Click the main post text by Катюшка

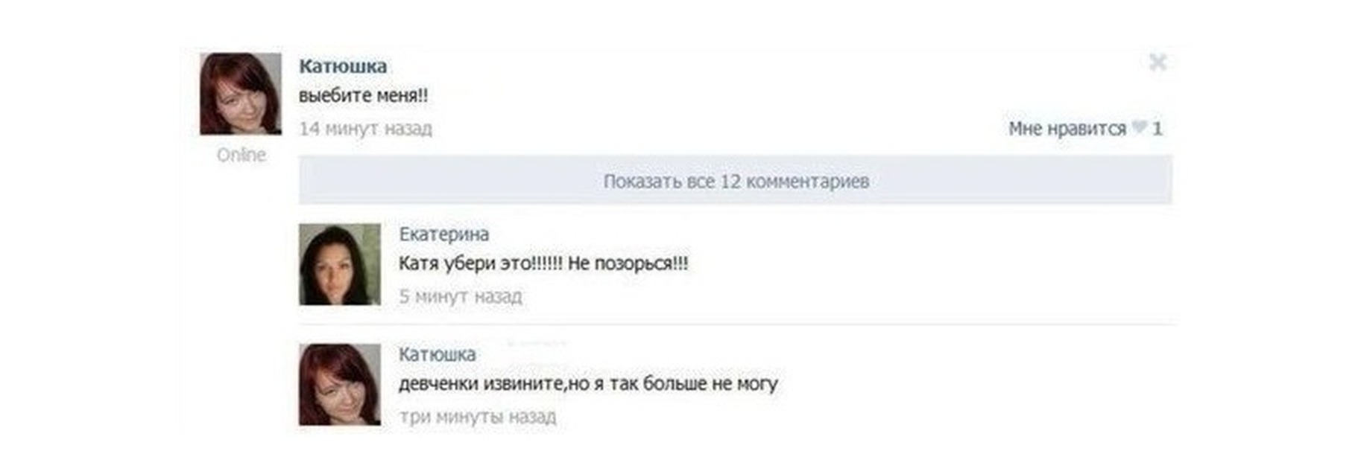[364, 96]
